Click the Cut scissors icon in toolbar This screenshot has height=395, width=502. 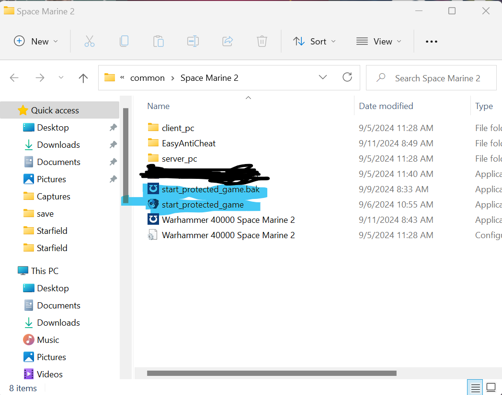point(90,42)
